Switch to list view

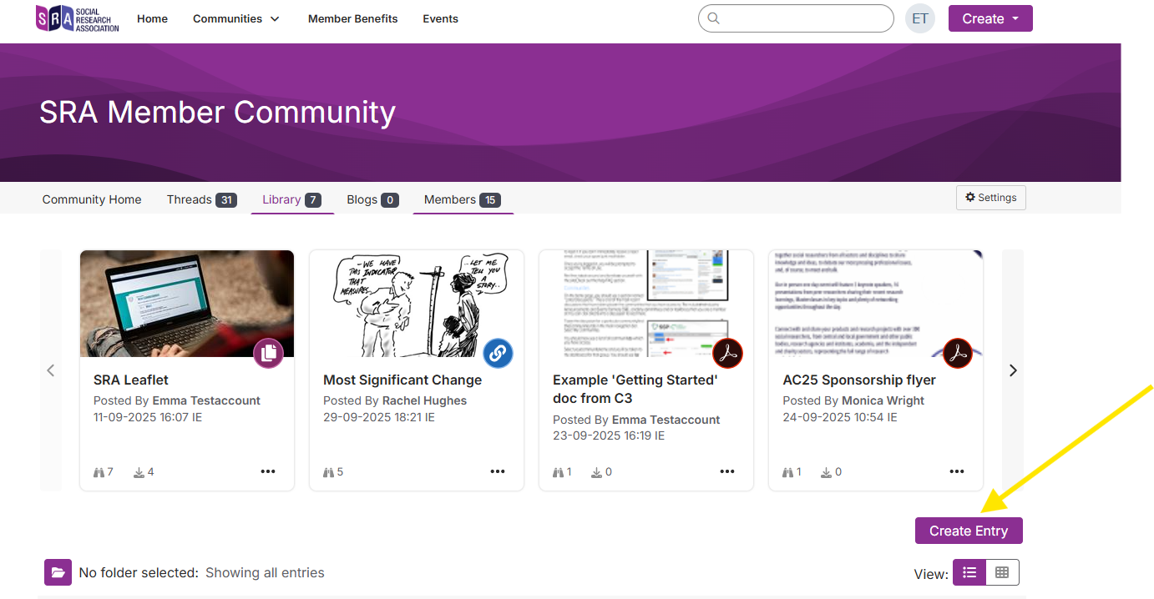tap(969, 572)
